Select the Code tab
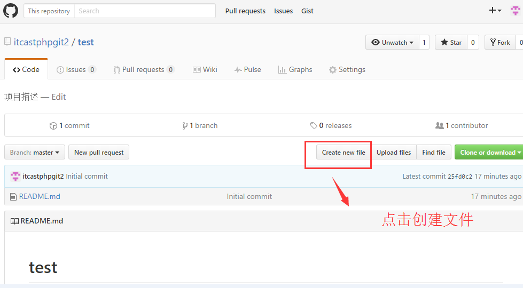 coord(26,69)
